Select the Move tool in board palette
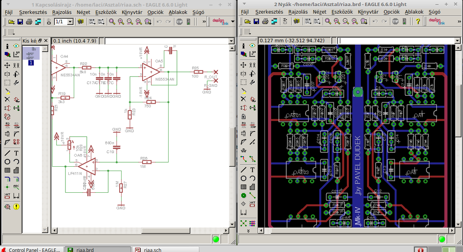This screenshot has width=463, height=252. (x=243, y=65)
